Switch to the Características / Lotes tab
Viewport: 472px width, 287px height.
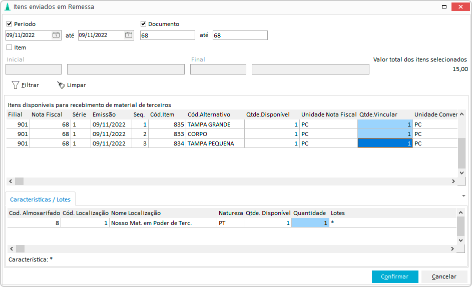coord(40,199)
